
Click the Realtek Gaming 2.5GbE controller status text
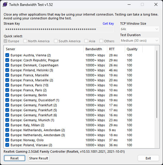[64, 151]
